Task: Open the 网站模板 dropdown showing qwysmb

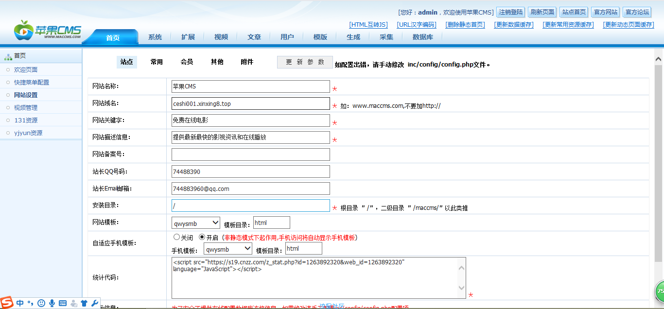Action: tap(196, 223)
